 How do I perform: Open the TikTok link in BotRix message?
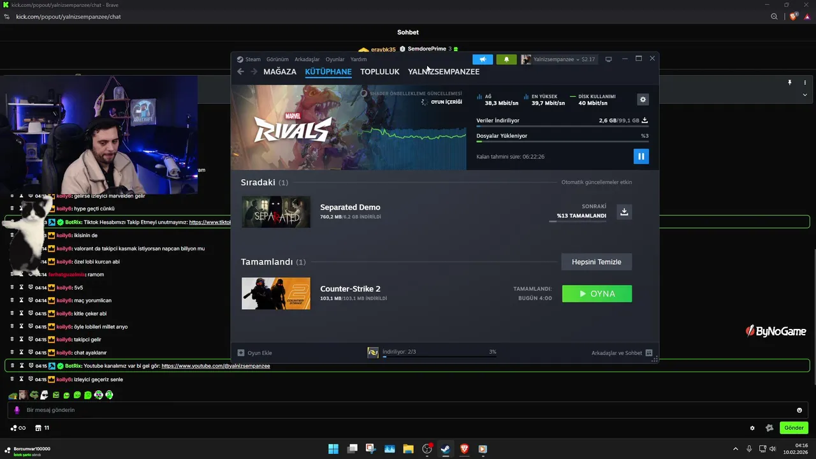click(210, 222)
